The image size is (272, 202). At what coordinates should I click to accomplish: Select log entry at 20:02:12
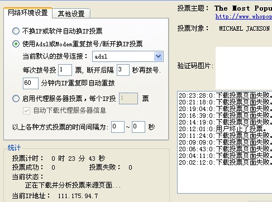tap(225, 162)
